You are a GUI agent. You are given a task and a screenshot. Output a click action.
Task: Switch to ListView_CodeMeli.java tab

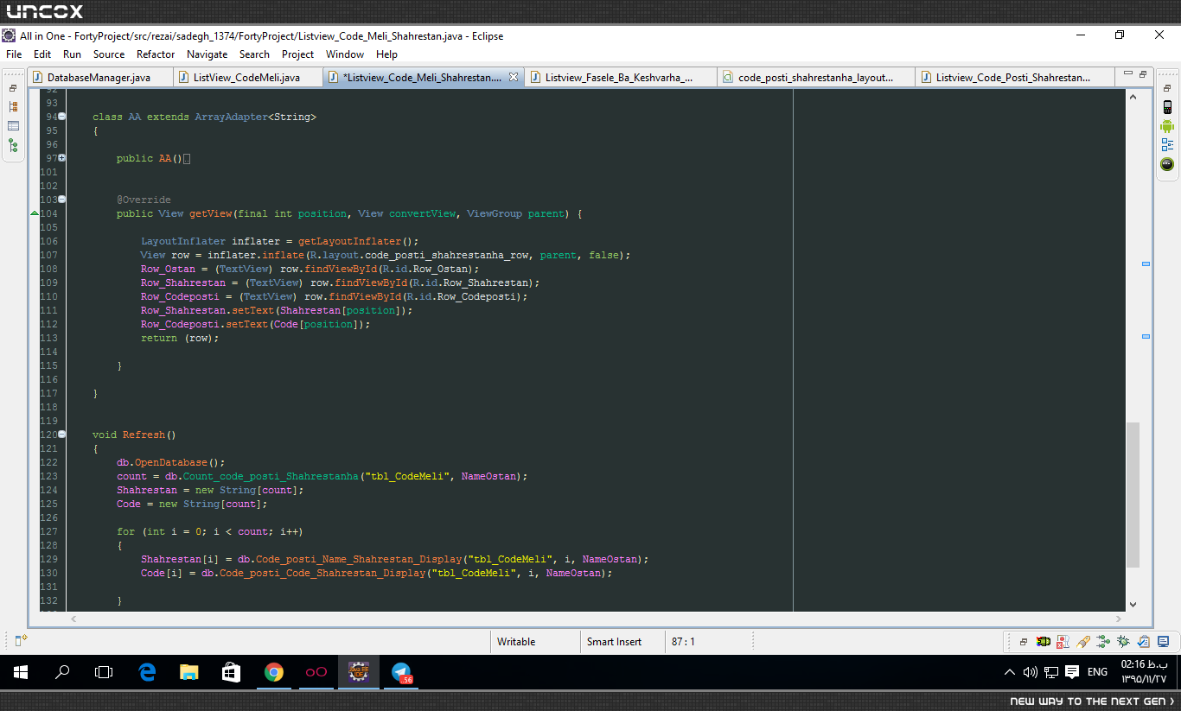(x=247, y=77)
